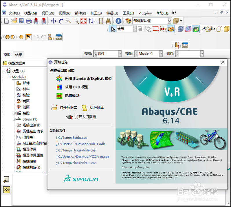The image size is (231, 207).
Task: Click the Redo arrow icon
Action: coord(44,37)
